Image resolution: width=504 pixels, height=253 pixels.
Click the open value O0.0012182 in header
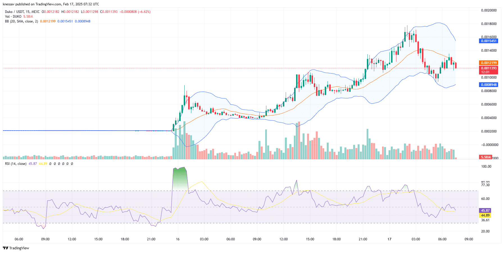tap(51, 12)
